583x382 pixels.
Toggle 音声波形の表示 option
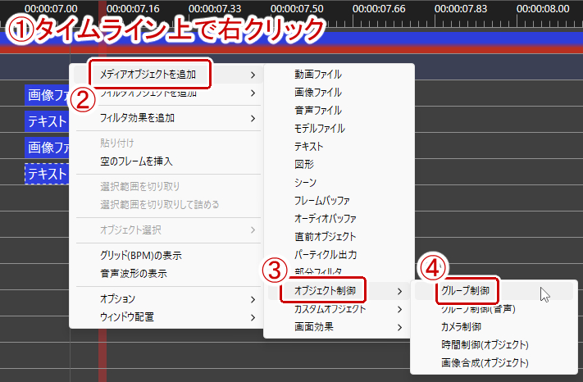click(135, 273)
